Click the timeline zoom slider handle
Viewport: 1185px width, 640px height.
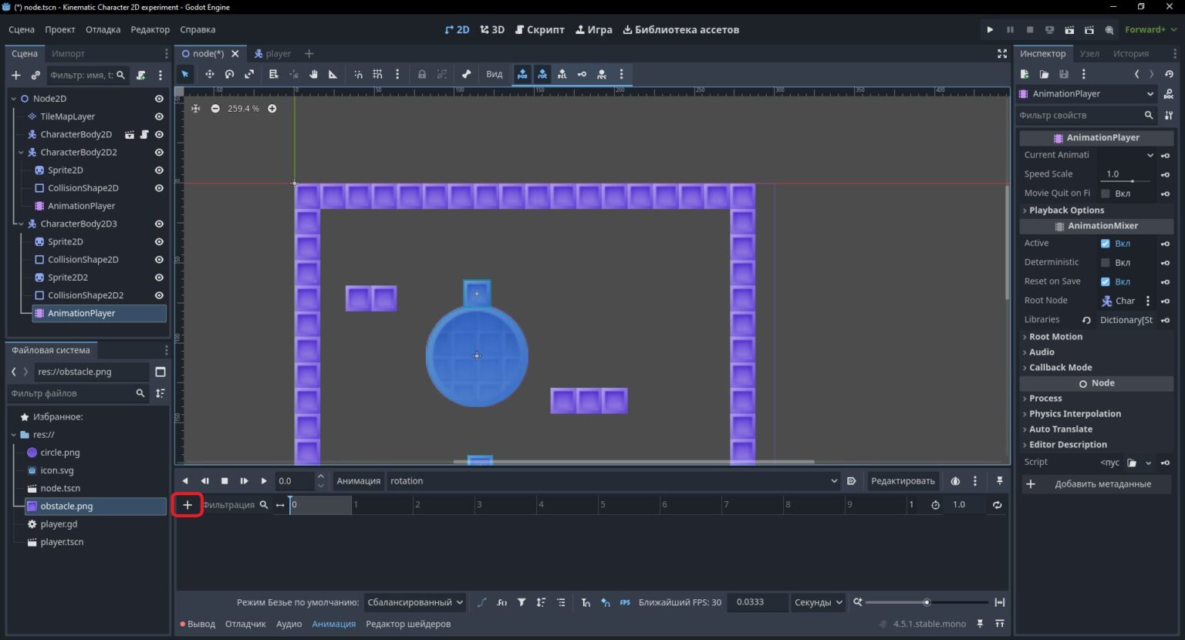(927, 602)
